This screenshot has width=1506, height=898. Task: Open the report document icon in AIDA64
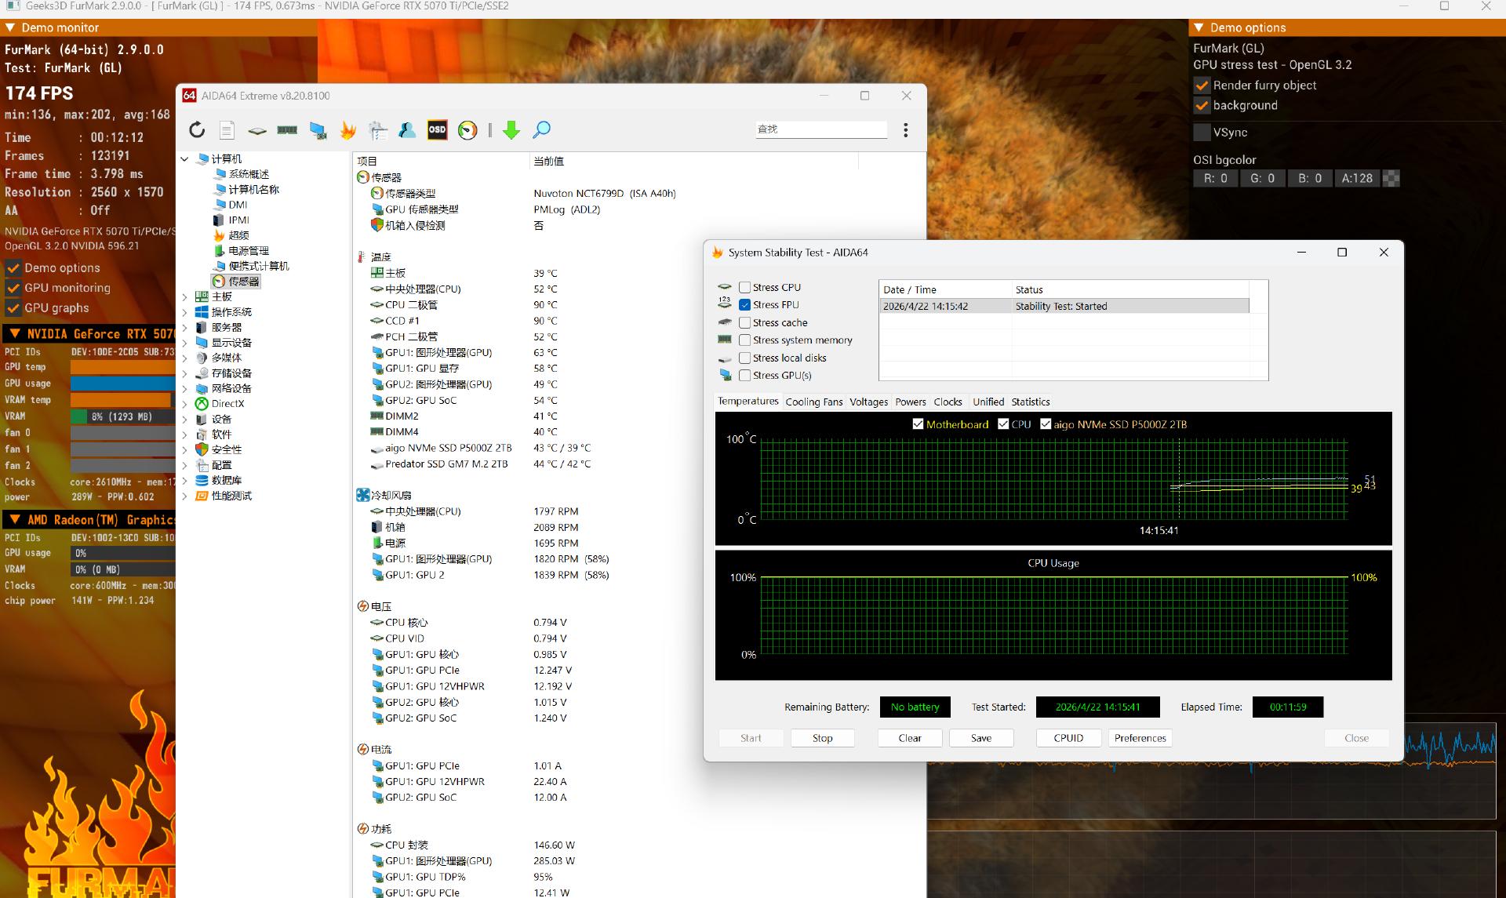pos(227,130)
